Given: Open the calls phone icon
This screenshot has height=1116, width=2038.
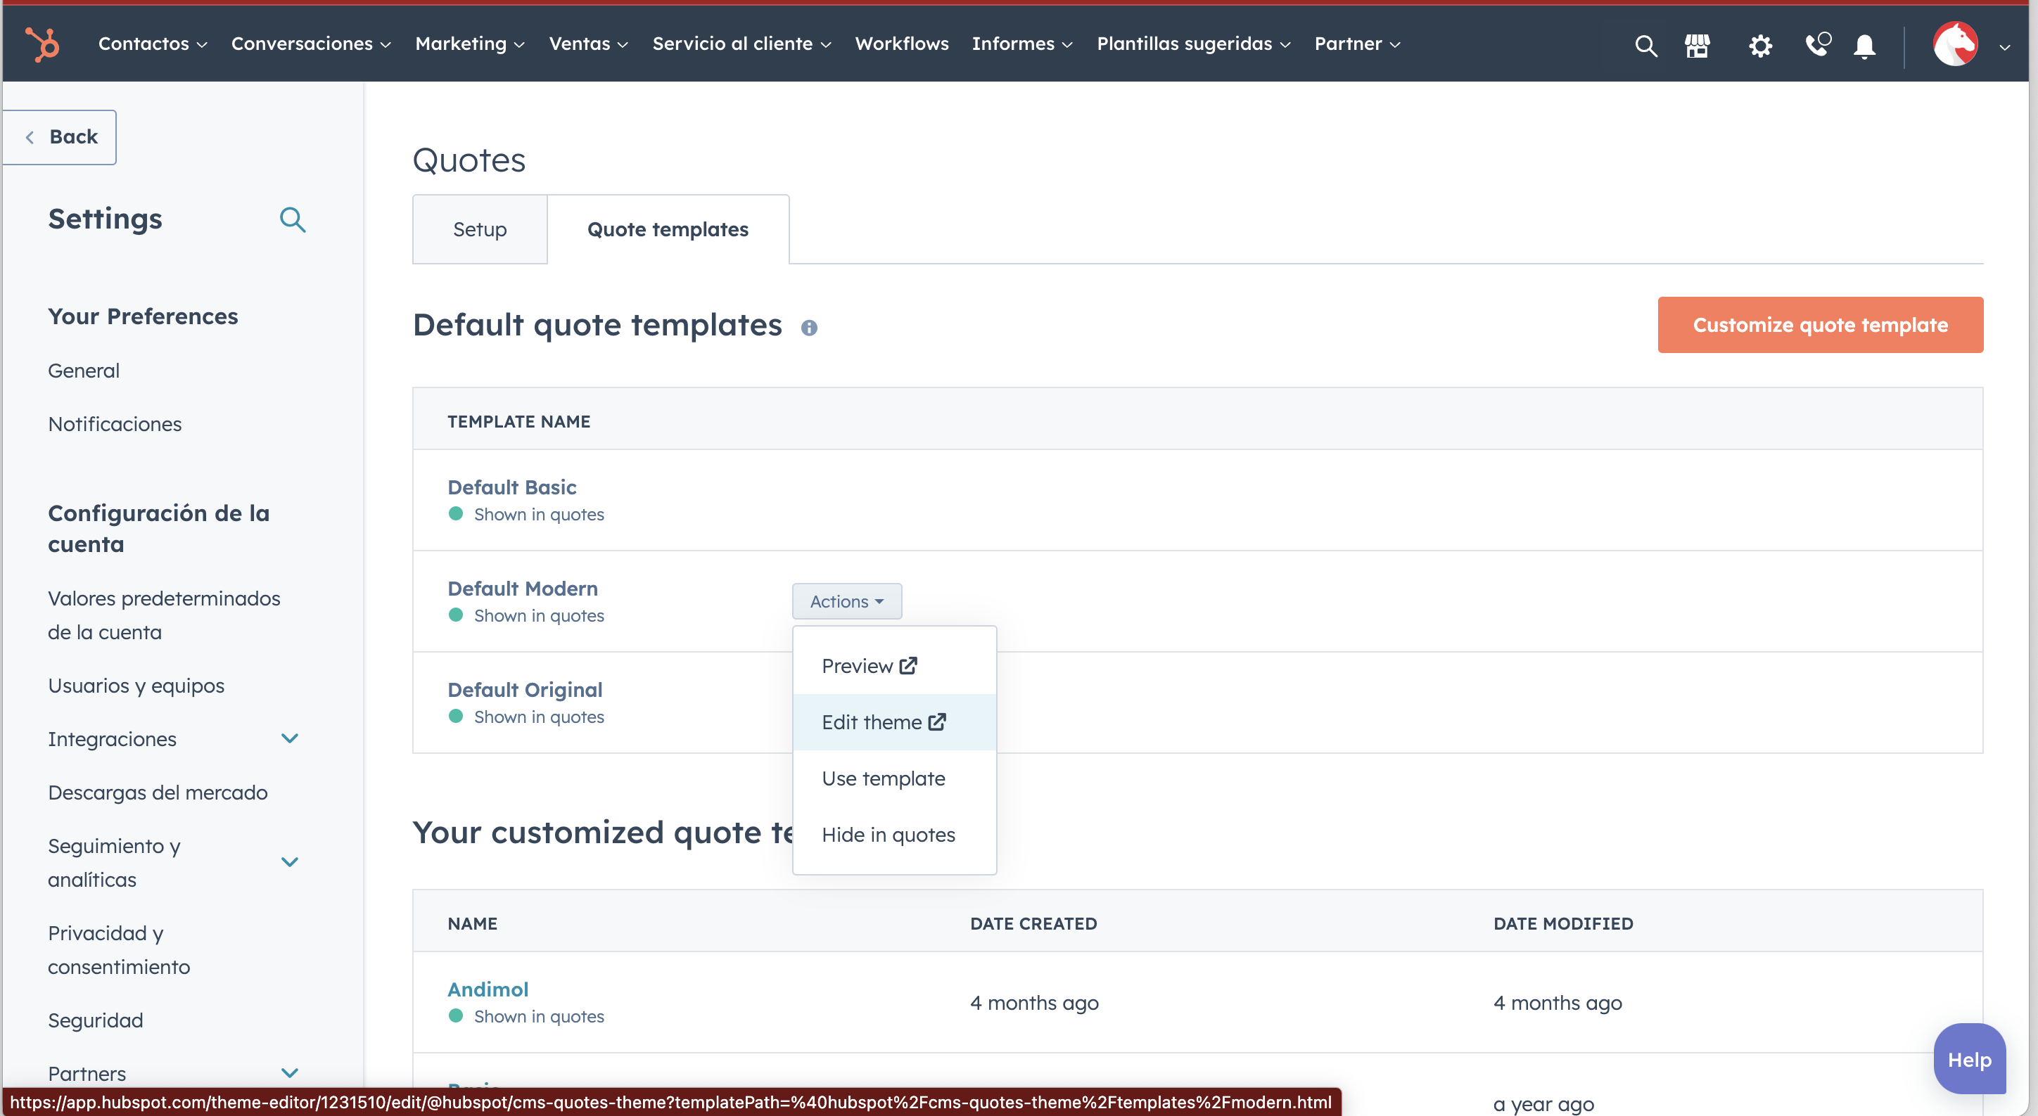Looking at the screenshot, I should click(x=1816, y=45).
